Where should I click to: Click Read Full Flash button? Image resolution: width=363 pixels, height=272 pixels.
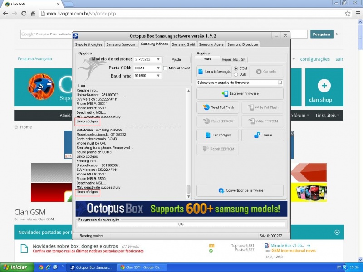click(x=218, y=107)
